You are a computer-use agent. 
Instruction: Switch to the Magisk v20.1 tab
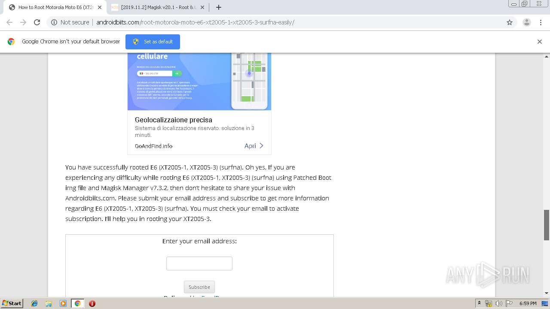(158, 7)
